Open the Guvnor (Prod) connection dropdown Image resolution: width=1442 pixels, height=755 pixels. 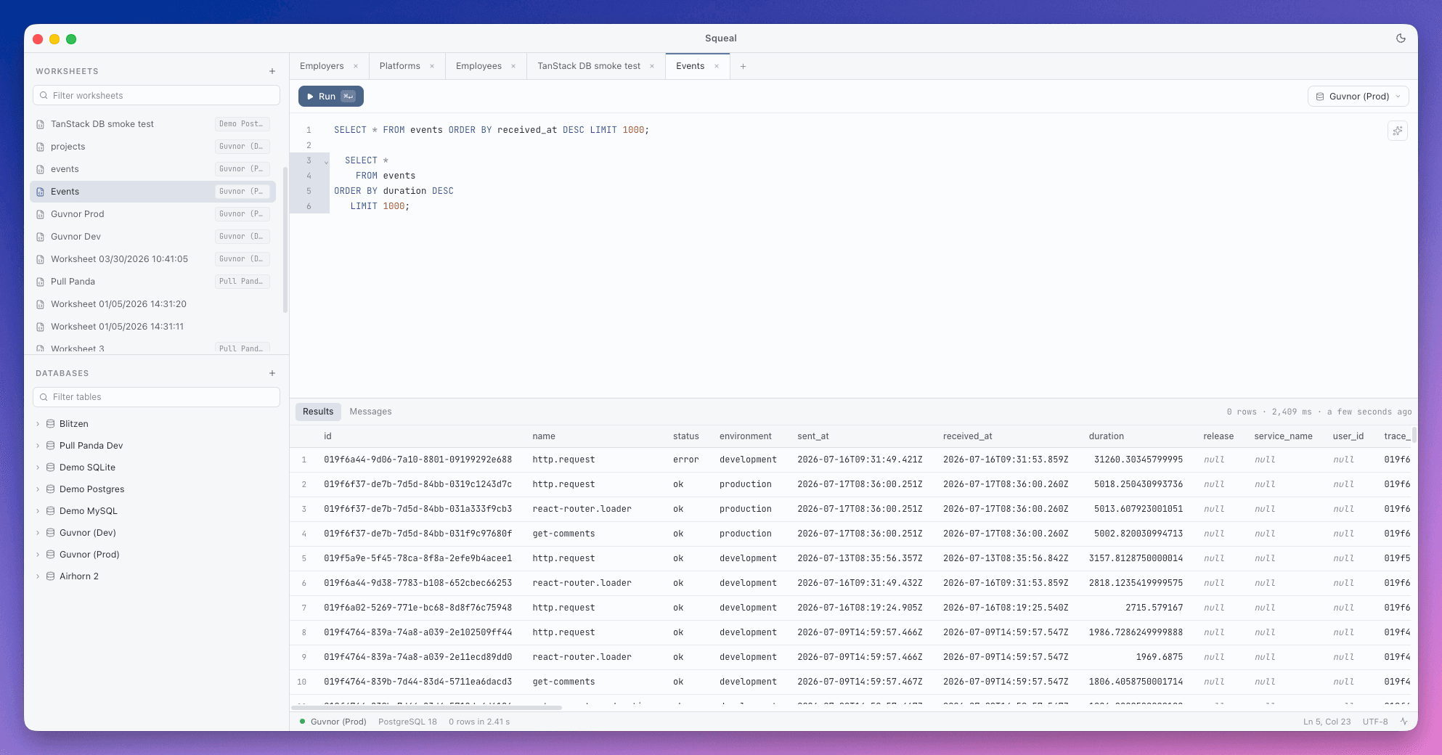pyautogui.click(x=1358, y=97)
